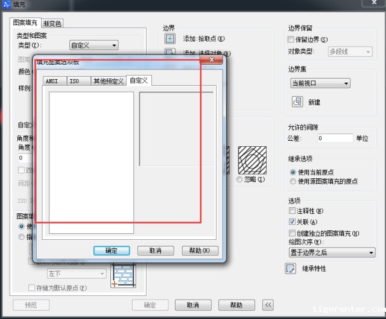Click the brick pattern origin preview icon
This screenshot has width=386, height=319.
tap(124, 275)
